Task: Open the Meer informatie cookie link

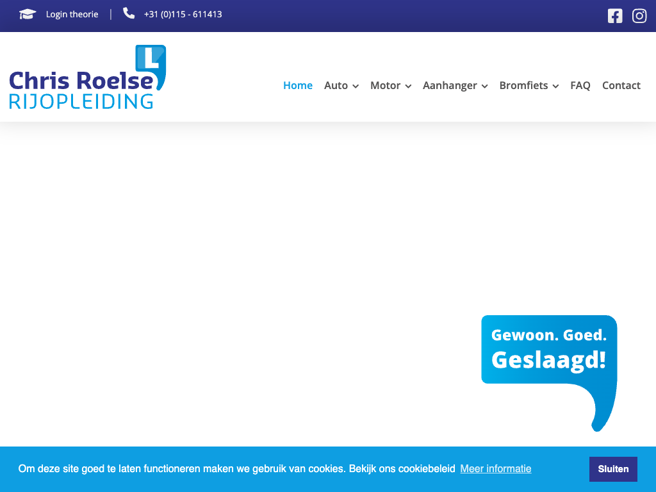Action: click(496, 468)
